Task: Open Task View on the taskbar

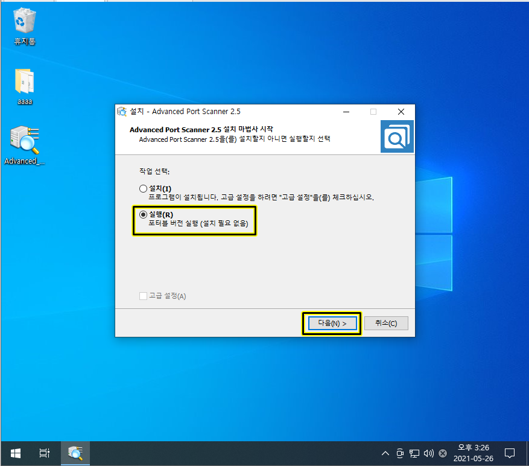Action: pos(45,453)
